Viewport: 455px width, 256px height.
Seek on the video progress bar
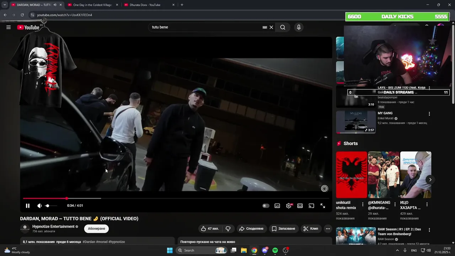pos(176,198)
